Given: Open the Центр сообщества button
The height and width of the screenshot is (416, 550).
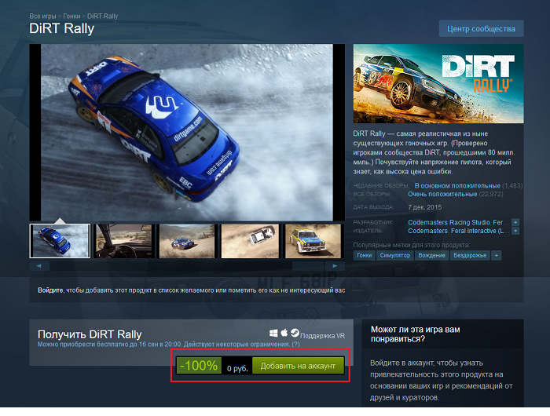Looking at the screenshot, I should click(481, 29).
